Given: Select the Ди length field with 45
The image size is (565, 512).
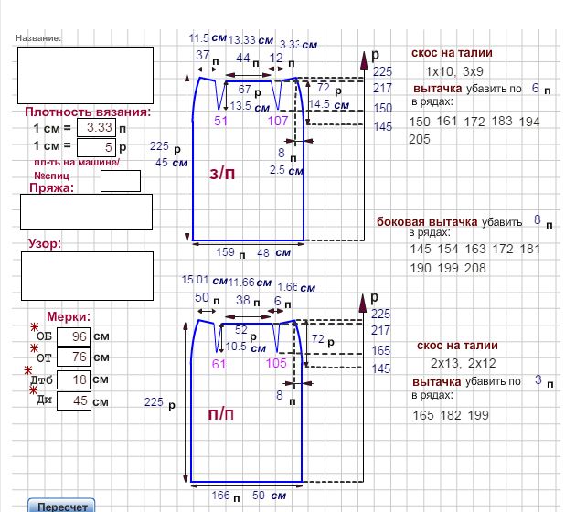Looking at the screenshot, I should (x=74, y=400).
